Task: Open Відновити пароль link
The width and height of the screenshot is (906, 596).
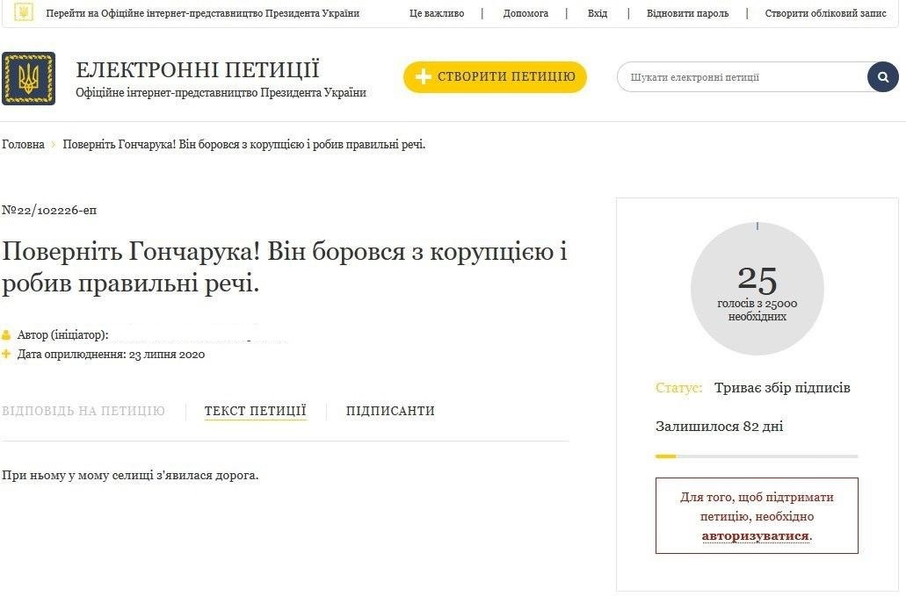Action: [687, 13]
